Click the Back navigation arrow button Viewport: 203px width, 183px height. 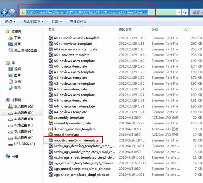4,13
